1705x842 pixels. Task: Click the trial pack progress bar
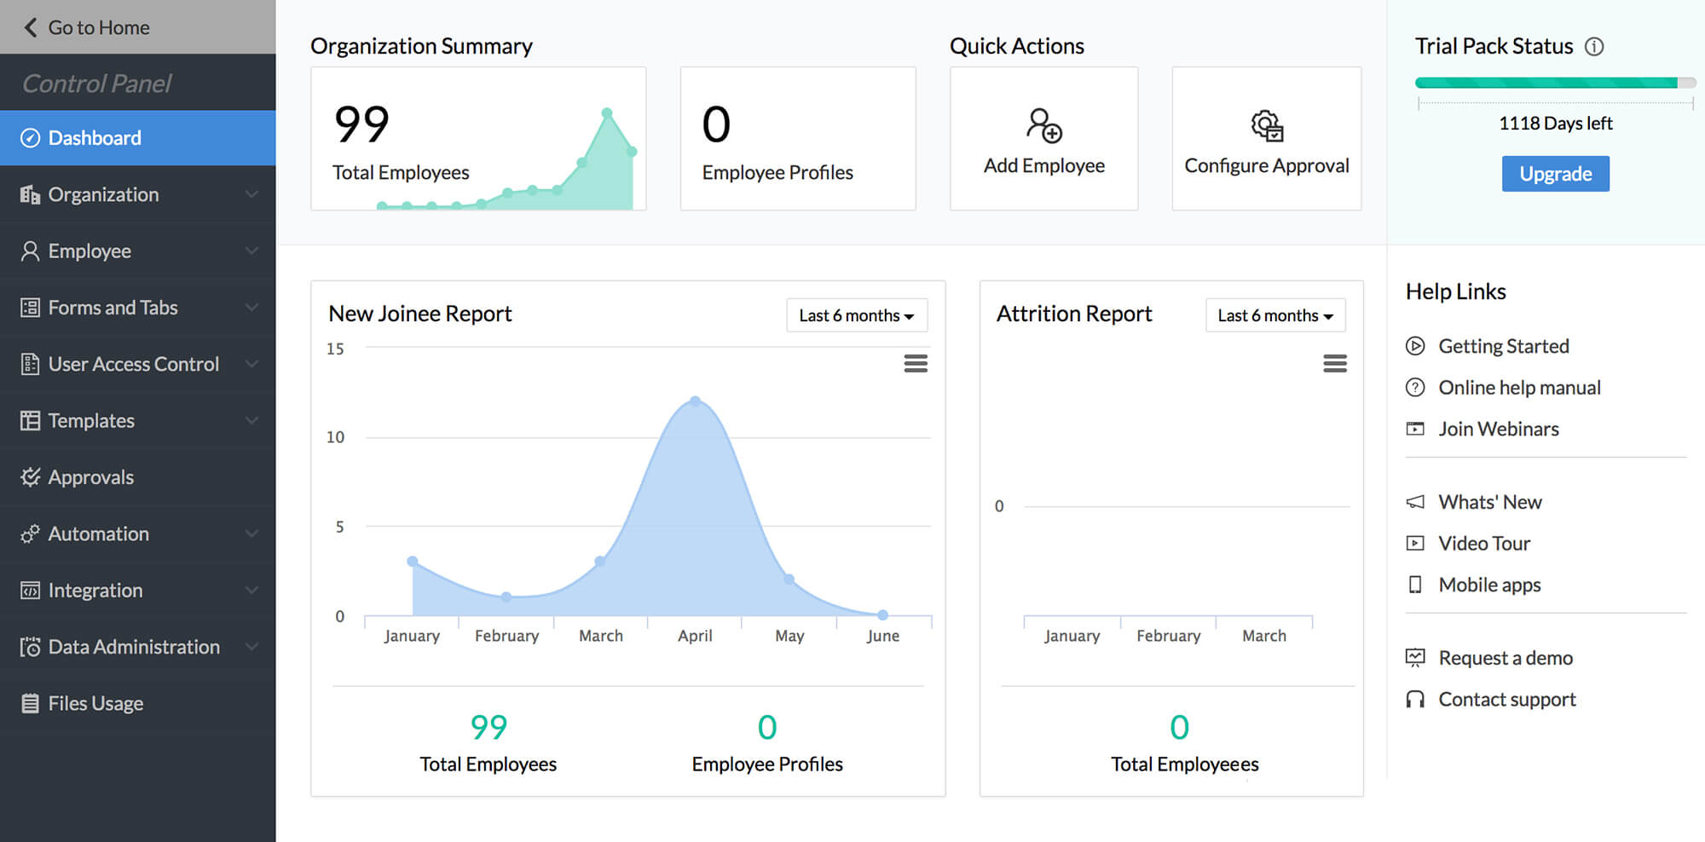pyautogui.click(x=1555, y=84)
